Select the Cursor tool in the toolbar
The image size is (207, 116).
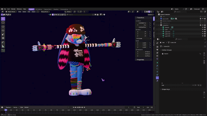coord(3,22)
